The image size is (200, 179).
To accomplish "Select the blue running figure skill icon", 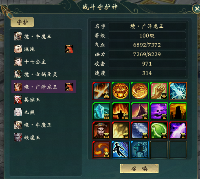I will tap(121, 150).
